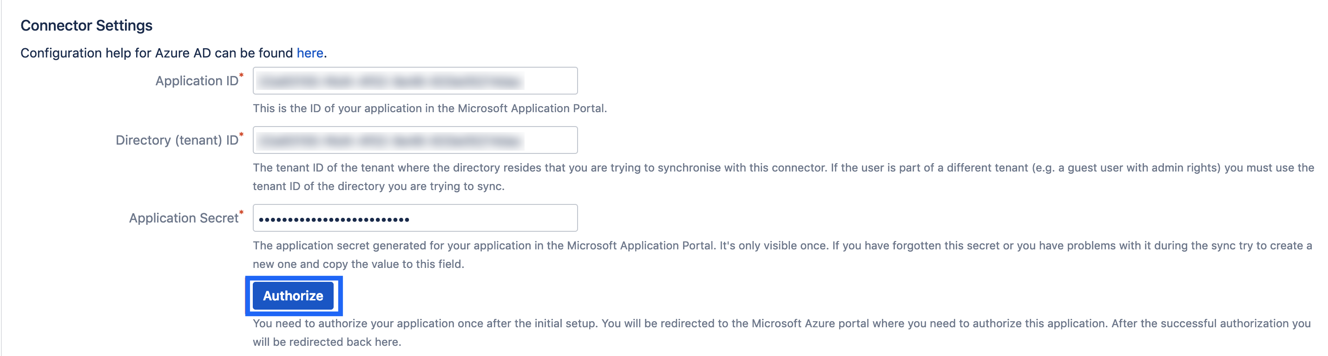Screen dimensions: 1328x356
Task: Click the 'Connector Settings' heading
Action: click(86, 25)
